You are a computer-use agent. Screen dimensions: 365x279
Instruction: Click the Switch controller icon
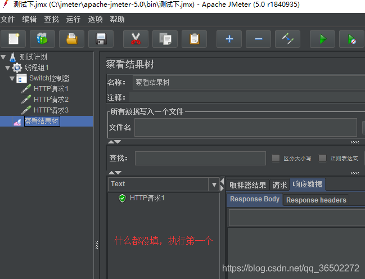[21, 79]
